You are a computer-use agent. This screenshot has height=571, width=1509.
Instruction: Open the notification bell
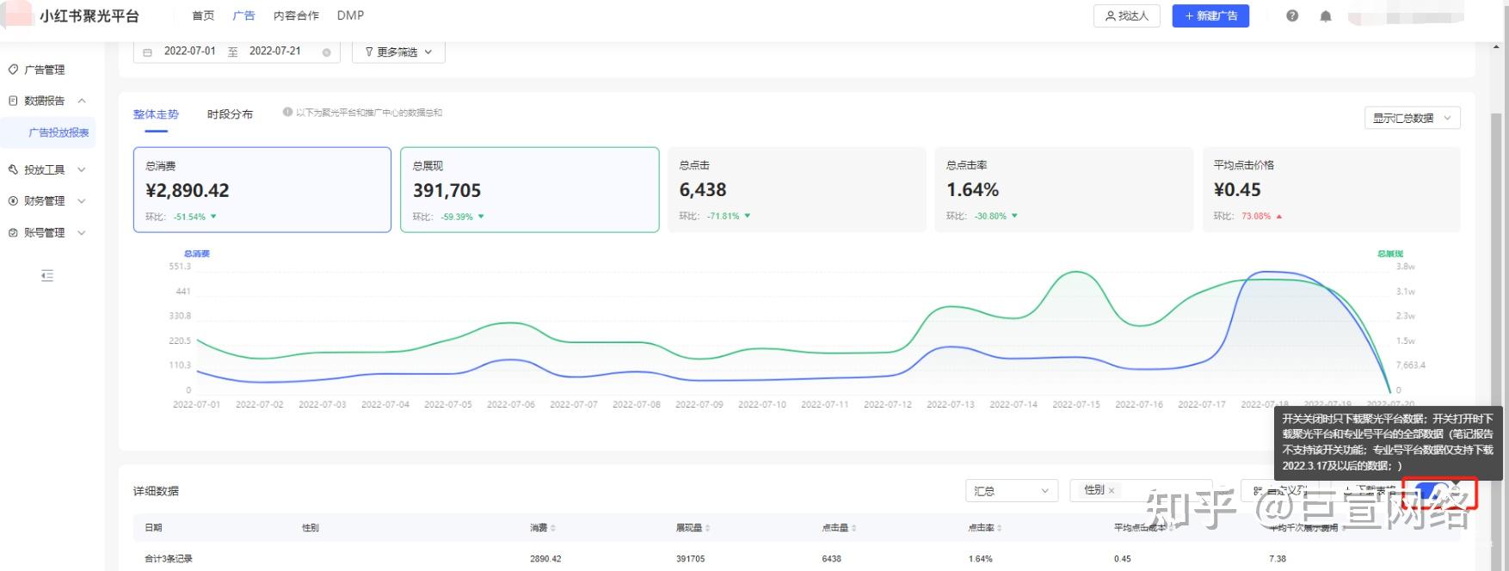(1325, 15)
